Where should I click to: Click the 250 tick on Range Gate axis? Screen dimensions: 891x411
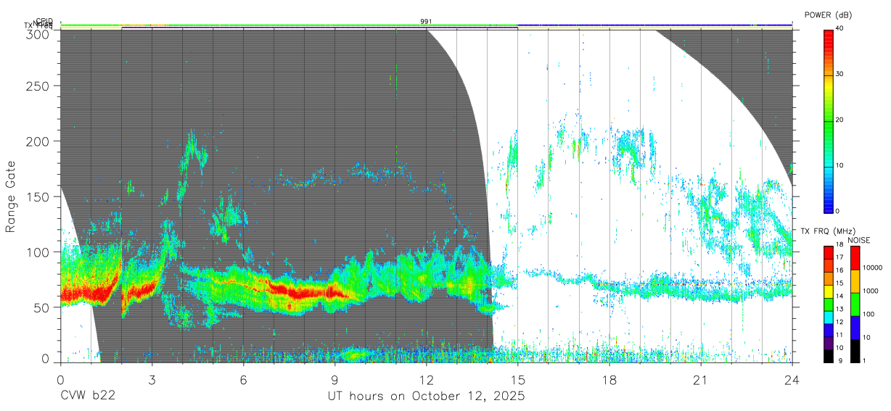(x=38, y=86)
